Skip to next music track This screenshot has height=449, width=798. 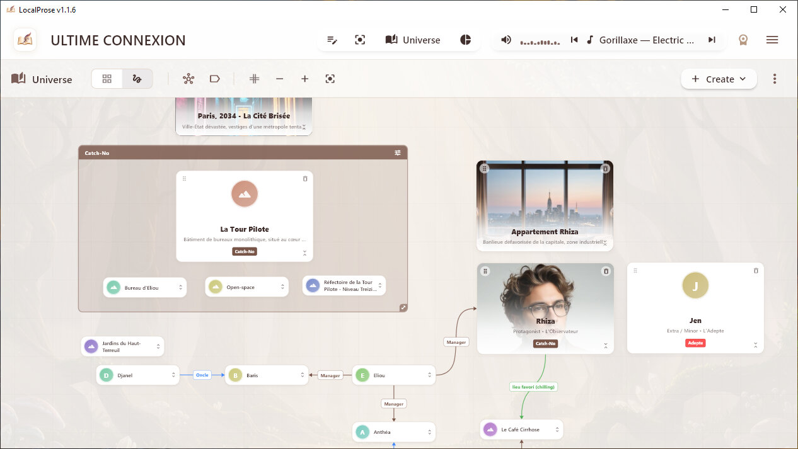712,40
